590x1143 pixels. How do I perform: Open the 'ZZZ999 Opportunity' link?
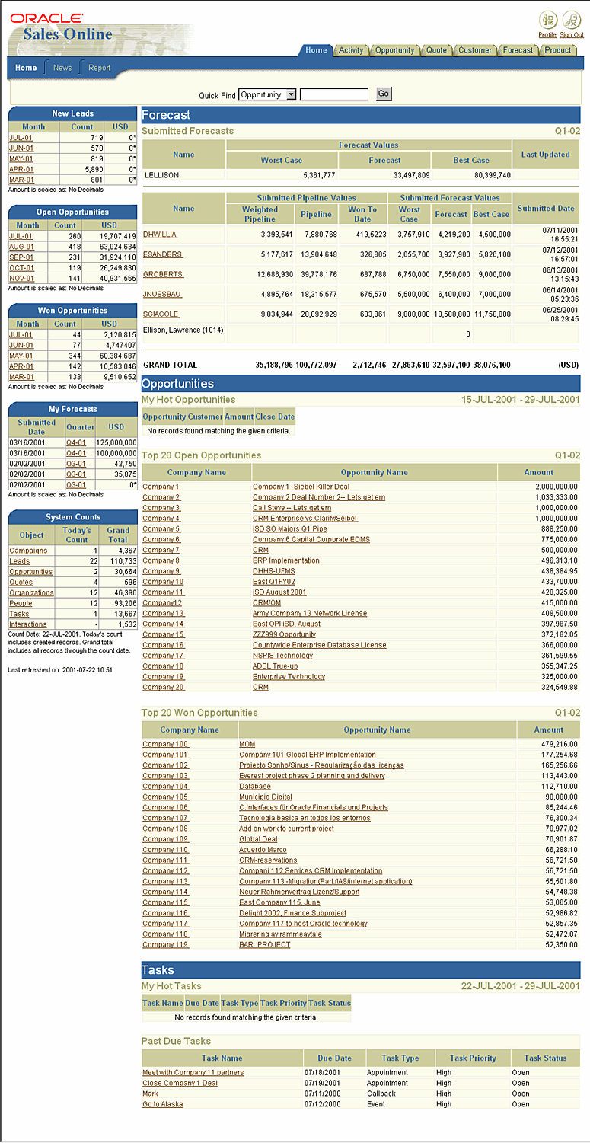click(285, 635)
